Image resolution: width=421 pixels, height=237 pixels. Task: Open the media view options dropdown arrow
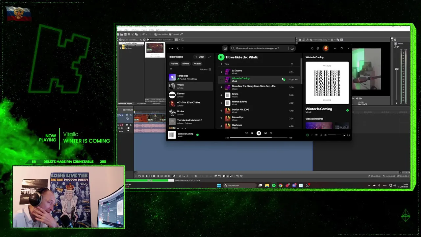pos(179,40)
